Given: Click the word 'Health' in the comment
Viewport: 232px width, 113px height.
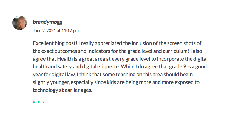Looking at the screenshot, I should (65, 59).
